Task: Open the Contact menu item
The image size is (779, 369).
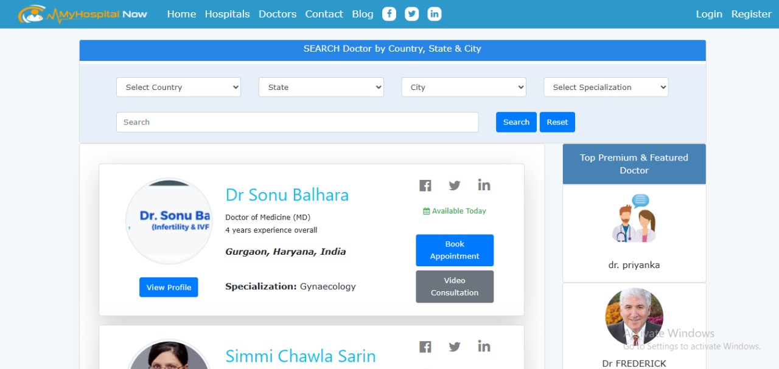Action: click(x=324, y=14)
